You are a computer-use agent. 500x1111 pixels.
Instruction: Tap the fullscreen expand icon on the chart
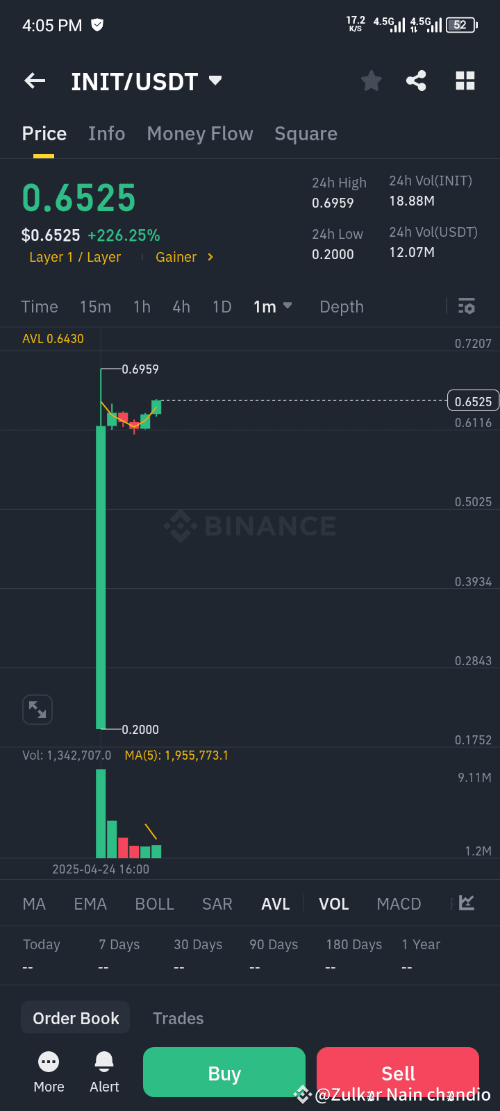click(37, 710)
